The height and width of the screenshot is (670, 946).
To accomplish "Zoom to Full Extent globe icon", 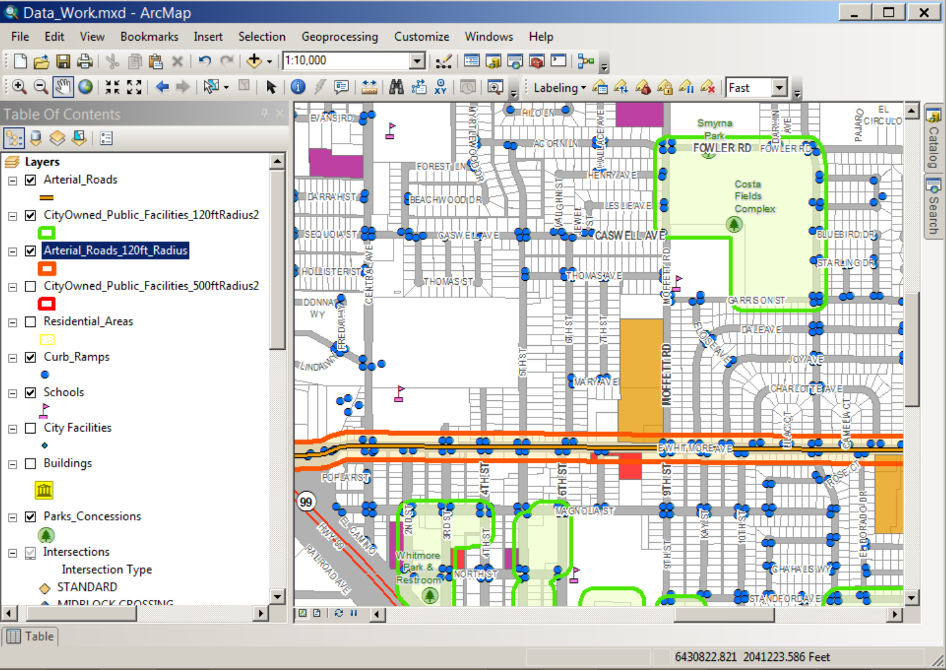I will (85, 87).
